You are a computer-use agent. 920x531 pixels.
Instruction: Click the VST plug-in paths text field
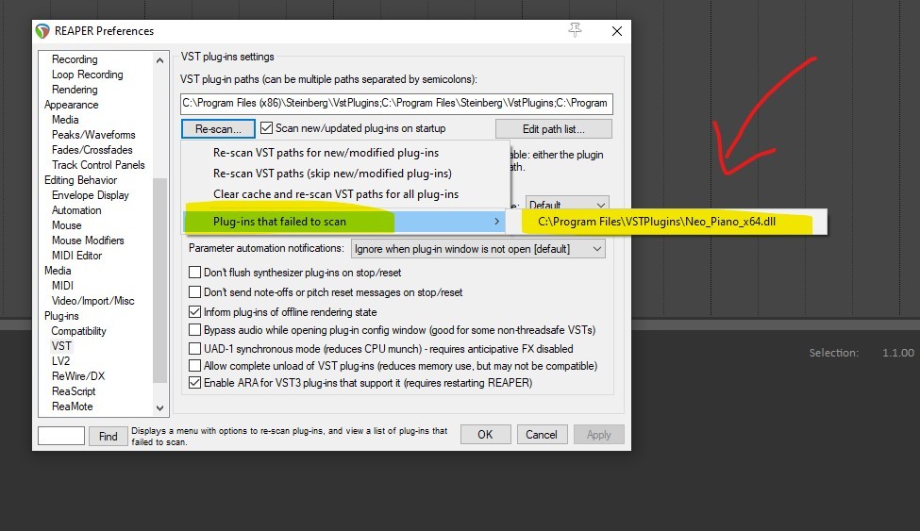tap(396, 103)
